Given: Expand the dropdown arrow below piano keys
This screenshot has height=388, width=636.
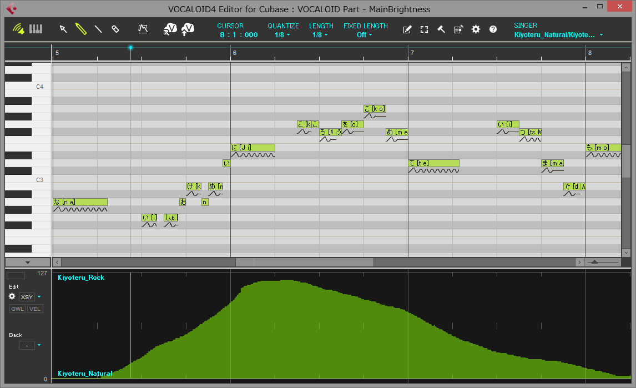Looking at the screenshot, I should [28, 262].
